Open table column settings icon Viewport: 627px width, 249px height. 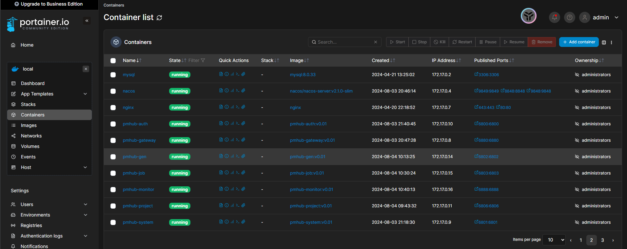pos(604,42)
